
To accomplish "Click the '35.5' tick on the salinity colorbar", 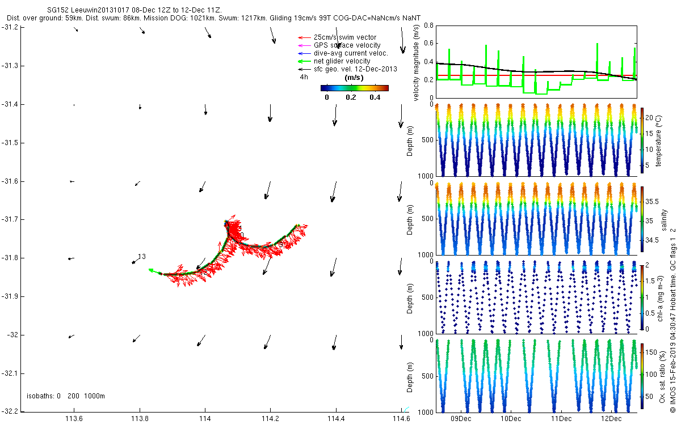I will (x=653, y=202).
